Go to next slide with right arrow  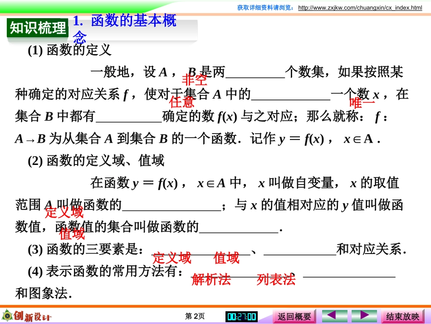(x=364, y=315)
